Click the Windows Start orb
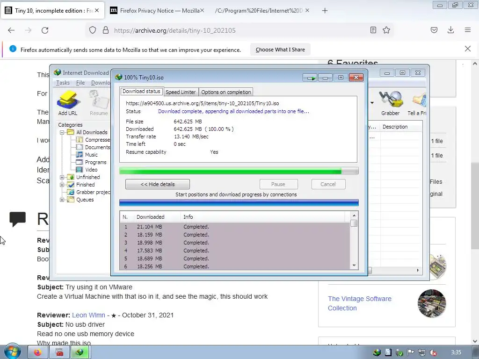Viewport: 479px width, 359px height. 13,352
